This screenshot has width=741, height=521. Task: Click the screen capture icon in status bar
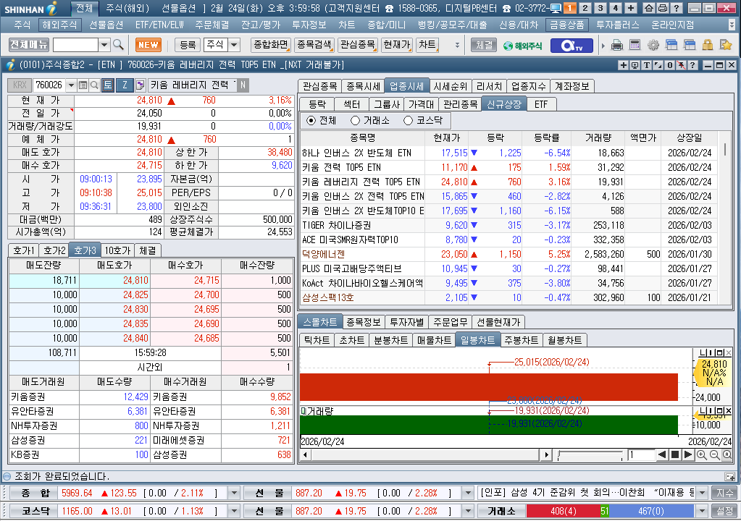tap(729, 477)
